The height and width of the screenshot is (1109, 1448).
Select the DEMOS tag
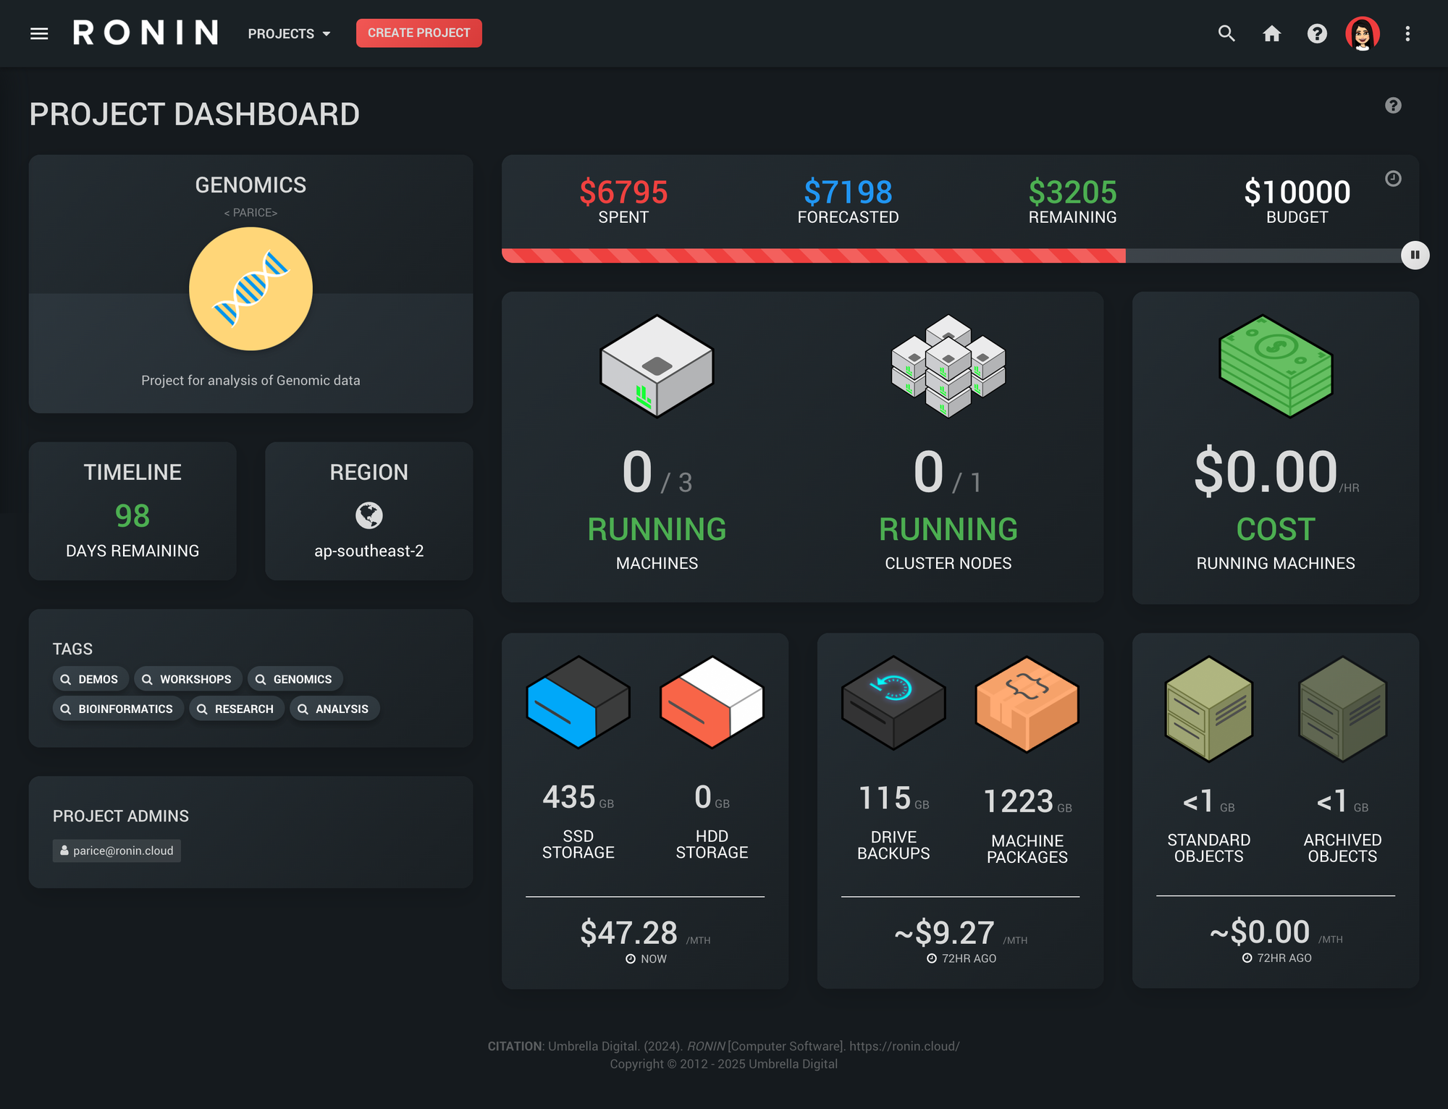[90, 679]
